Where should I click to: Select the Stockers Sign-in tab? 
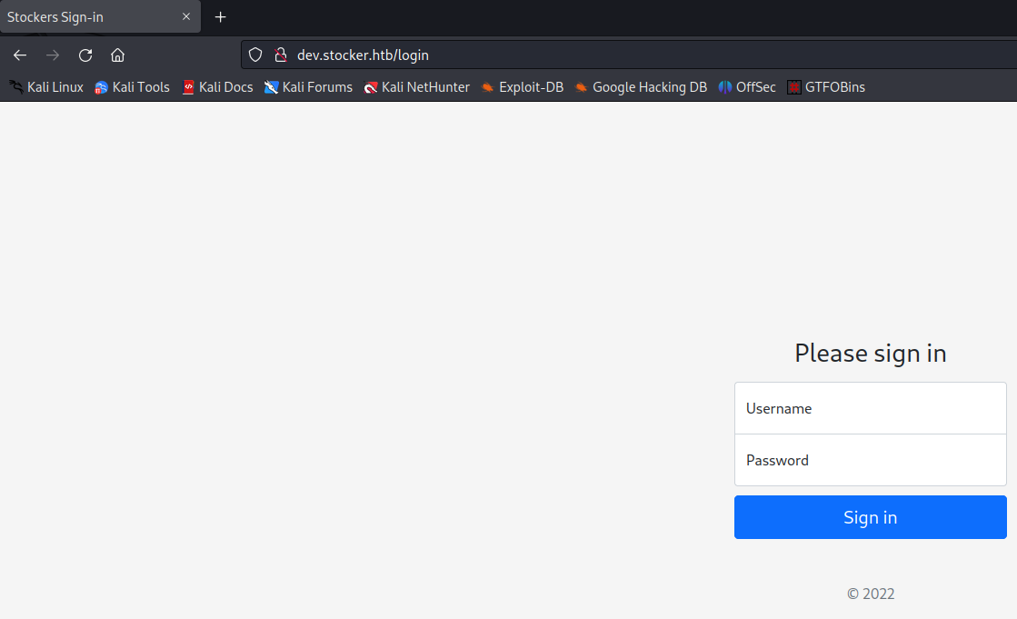tap(100, 17)
